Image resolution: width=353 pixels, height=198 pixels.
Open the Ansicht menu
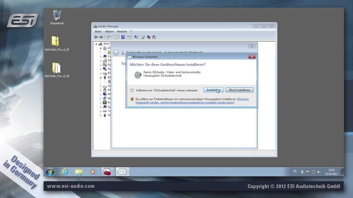click(122, 32)
